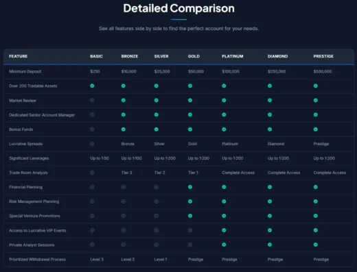Click the $50,000 minimum deposit value
Image resolution: width=357 pixels, height=272 pixels.
coord(196,71)
